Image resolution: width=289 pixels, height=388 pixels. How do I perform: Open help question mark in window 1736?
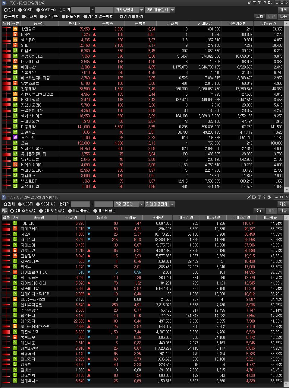click(x=264, y=3)
